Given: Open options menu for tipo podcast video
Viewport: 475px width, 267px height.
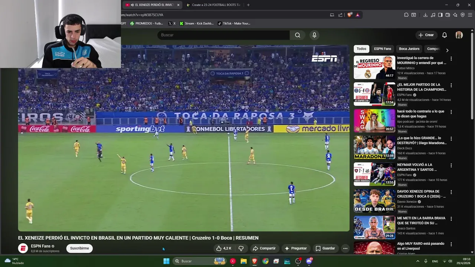Looking at the screenshot, I should click(451, 112).
